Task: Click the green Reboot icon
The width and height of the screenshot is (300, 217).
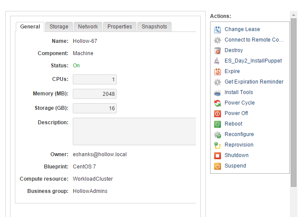Action: (217, 124)
